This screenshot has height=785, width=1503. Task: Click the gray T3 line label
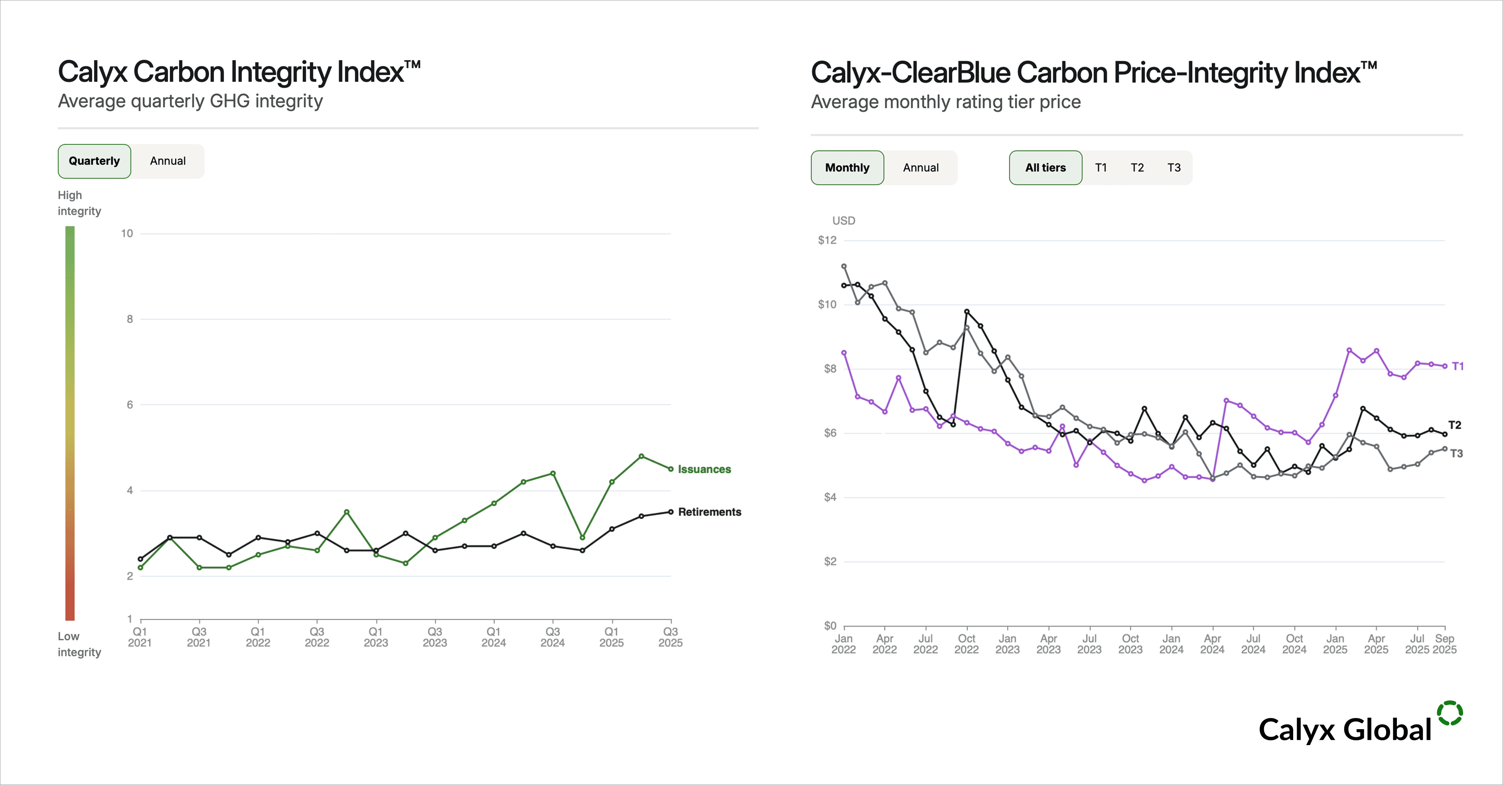[1456, 454]
